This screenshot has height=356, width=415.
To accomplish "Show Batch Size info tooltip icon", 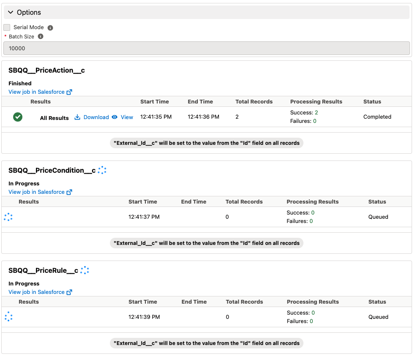I will (41, 36).
